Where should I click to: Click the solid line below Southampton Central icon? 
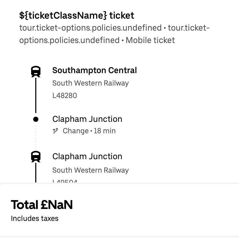36,95
